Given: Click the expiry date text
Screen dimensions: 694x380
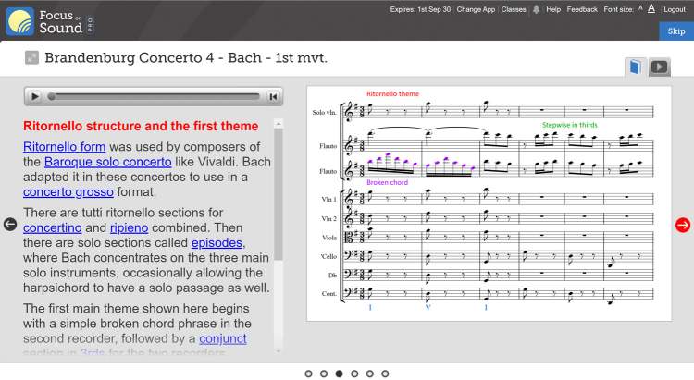Looking at the screenshot, I should [420, 9].
